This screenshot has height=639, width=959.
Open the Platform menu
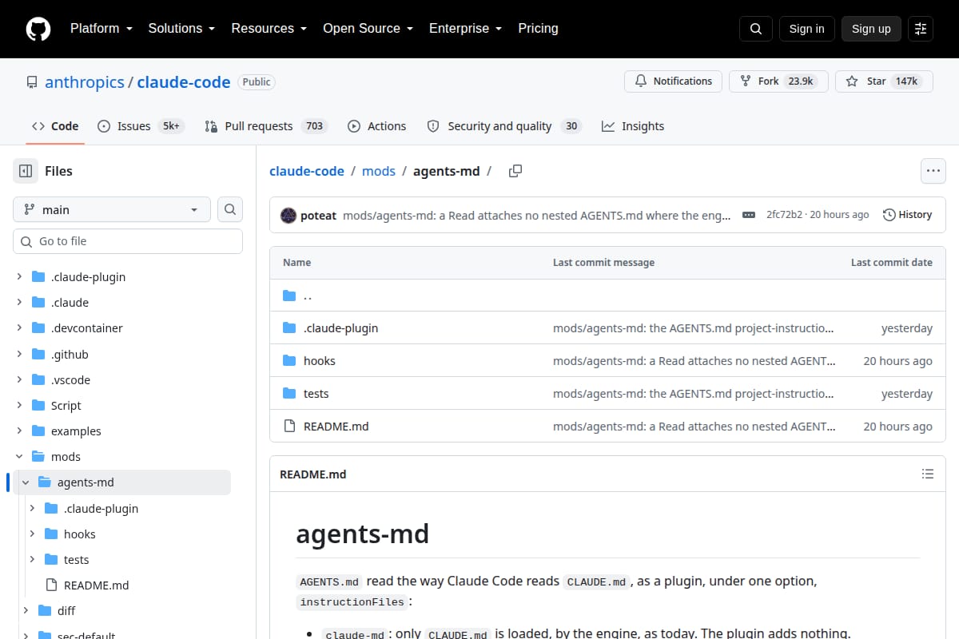click(x=101, y=29)
